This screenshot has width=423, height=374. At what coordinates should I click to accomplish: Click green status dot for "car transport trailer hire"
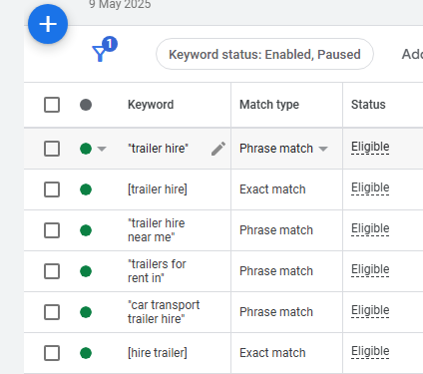pyautogui.click(x=86, y=312)
